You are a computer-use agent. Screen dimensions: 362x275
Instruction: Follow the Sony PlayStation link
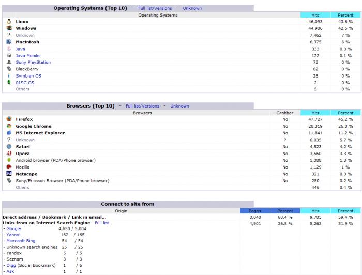click(x=33, y=63)
